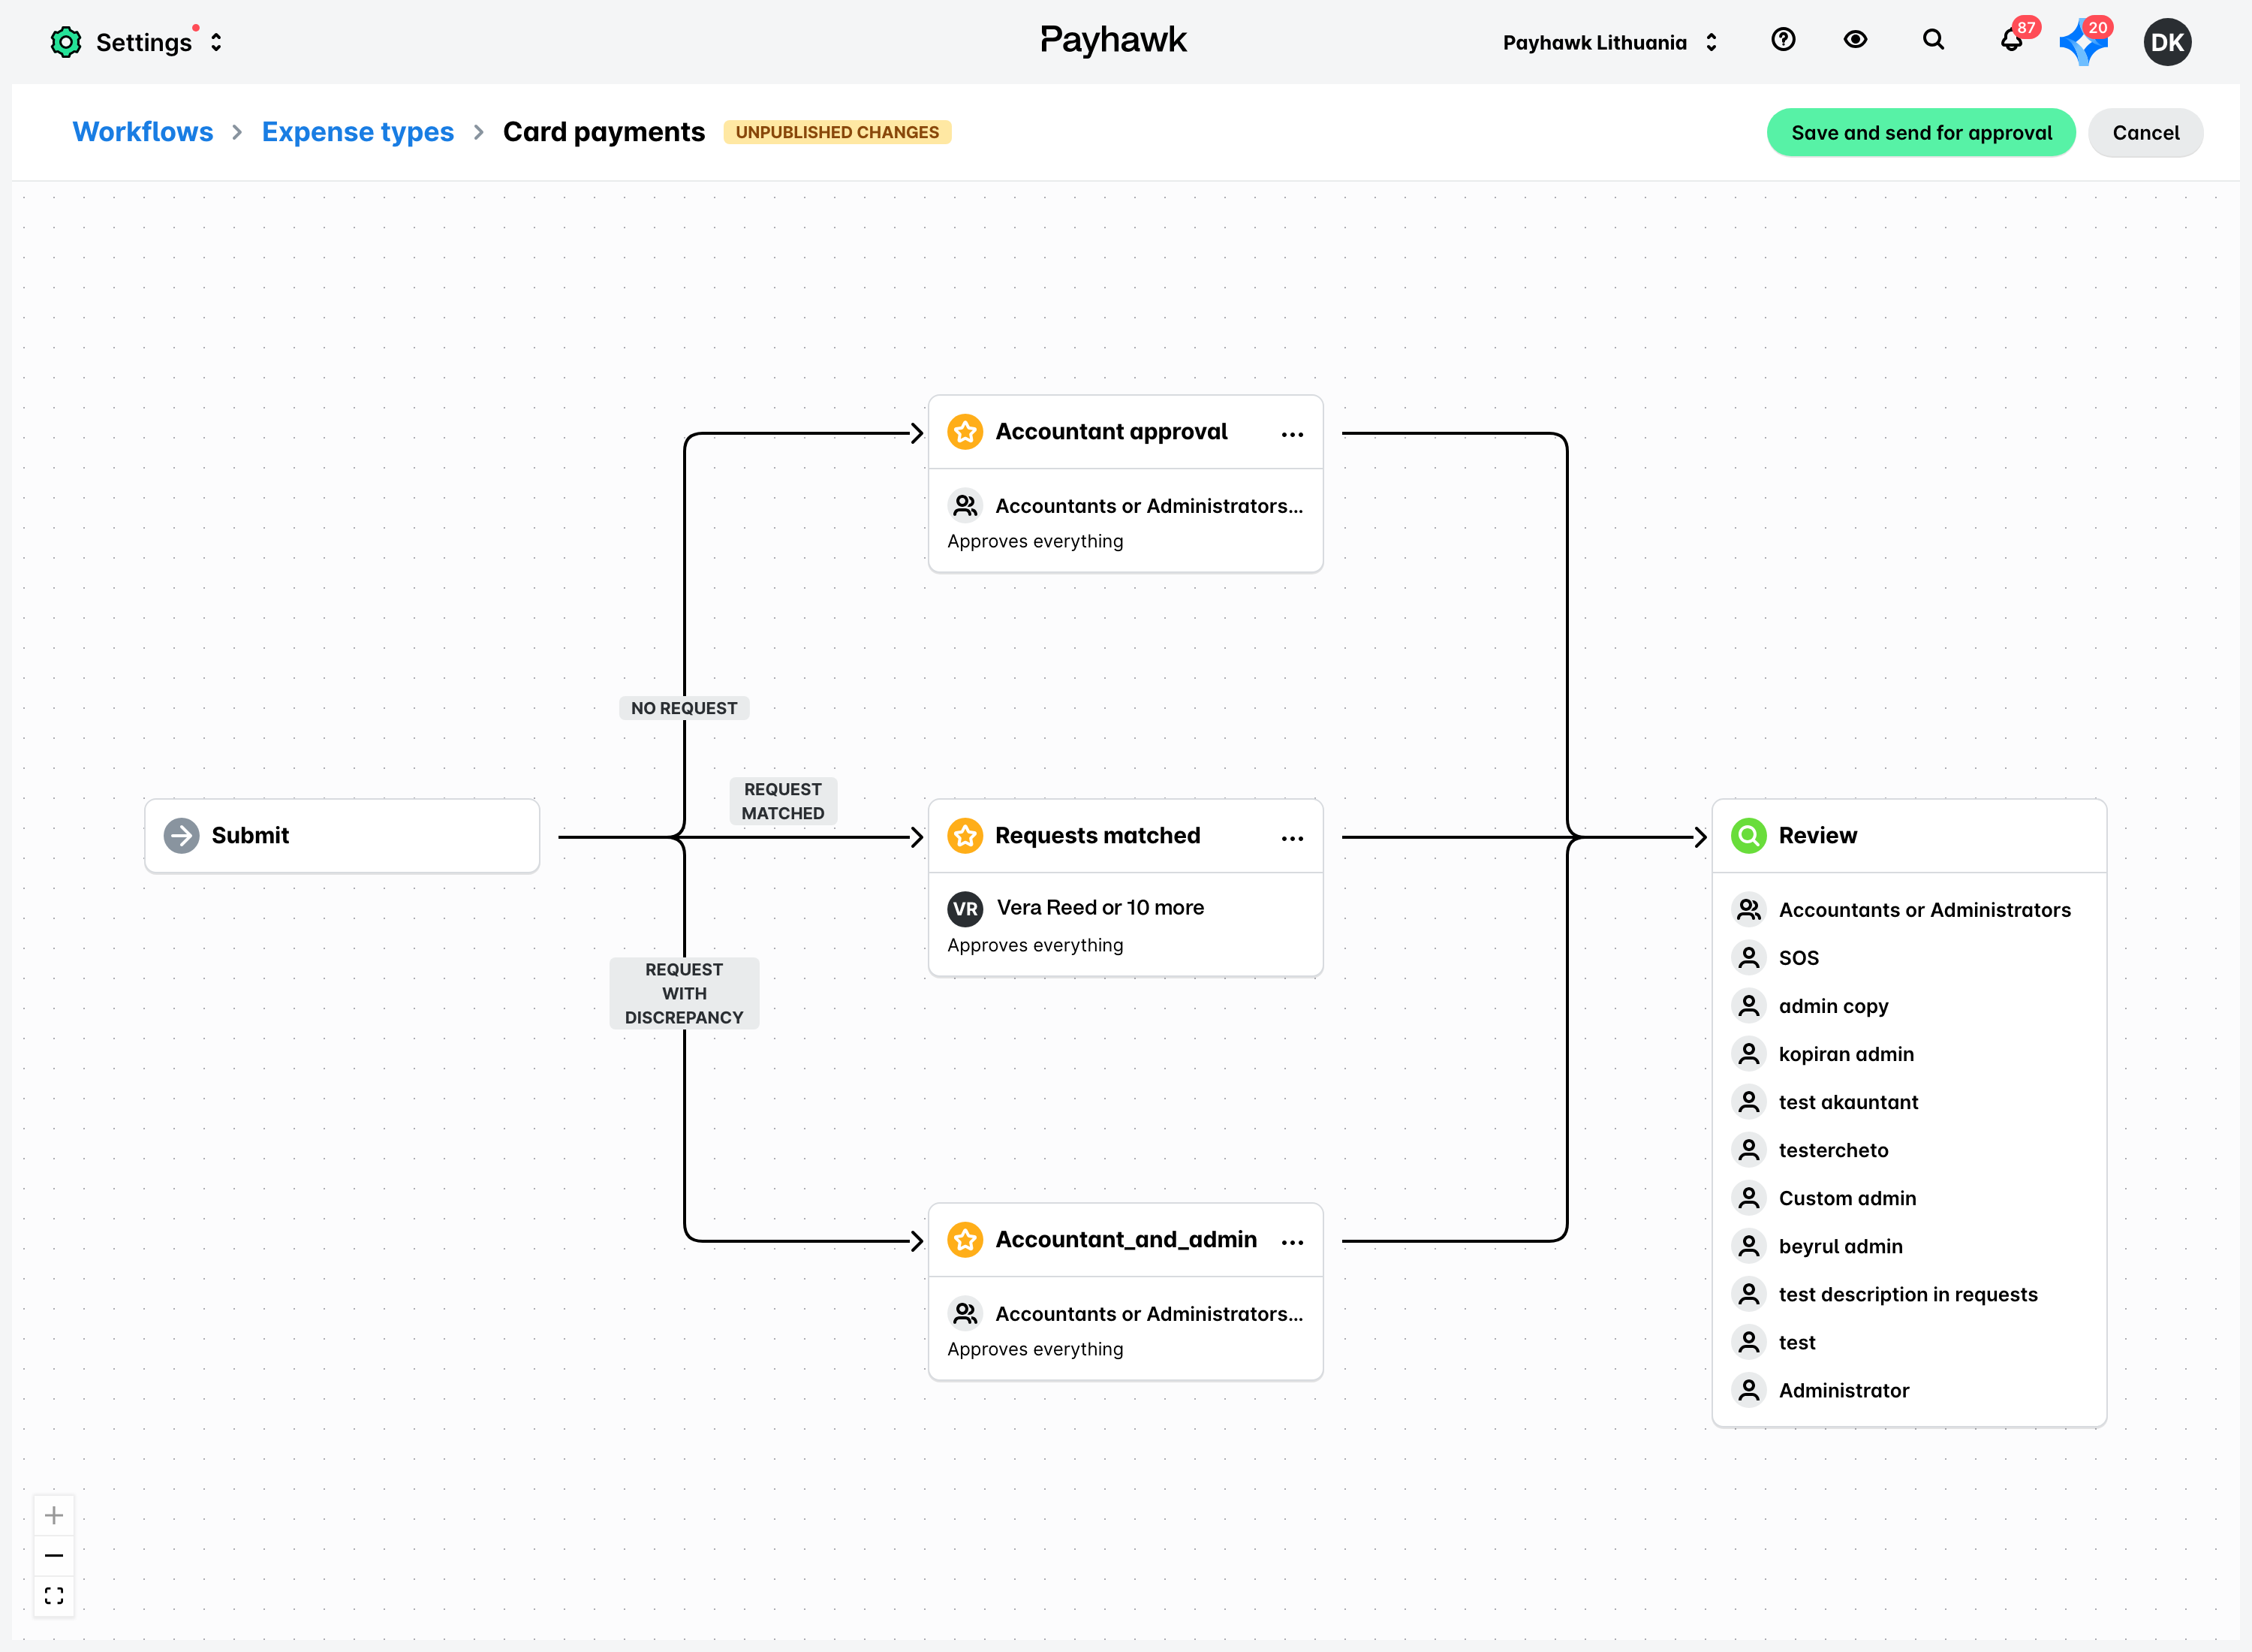2252x1652 pixels.
Task: Click Accountant_and_admin group approvers icon
Action: [965, 1314]
